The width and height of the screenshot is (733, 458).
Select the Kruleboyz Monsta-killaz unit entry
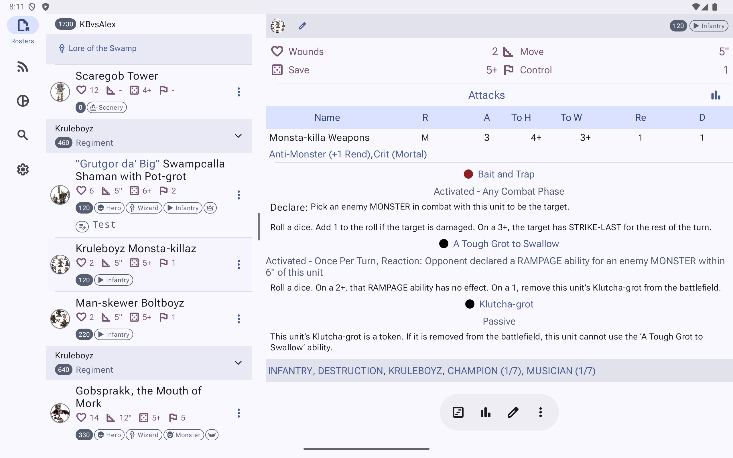click(x=136, y=249)
